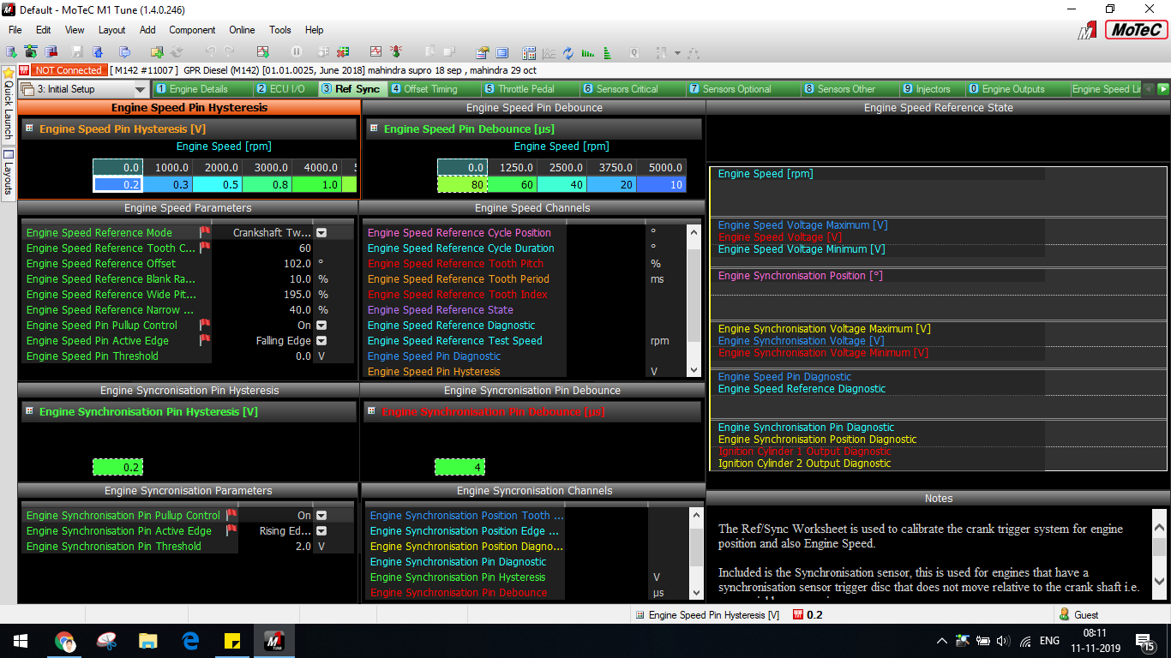This screenshot has height=658, width=1171.
Task: Click the blue refresh arrows toolbar icon
Action: point(567,52)
